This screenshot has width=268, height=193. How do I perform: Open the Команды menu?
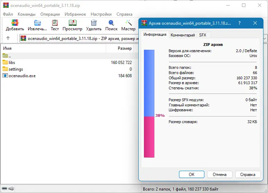tap(26, 14)
